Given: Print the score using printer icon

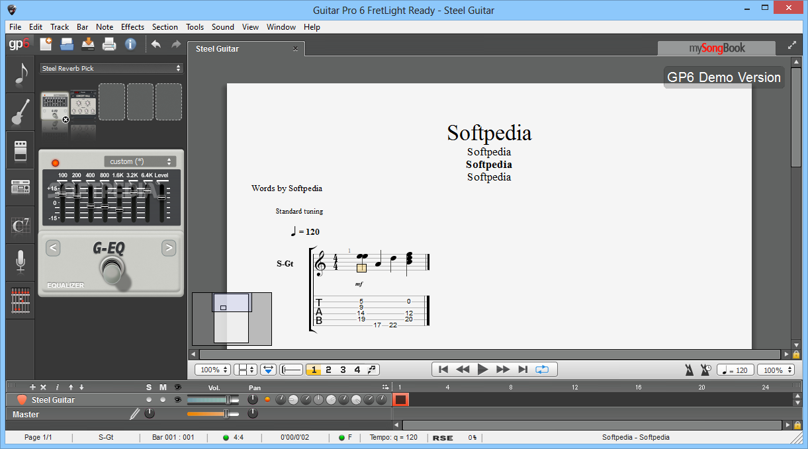Looking at the screenshot, I should [x=109, y=44].
